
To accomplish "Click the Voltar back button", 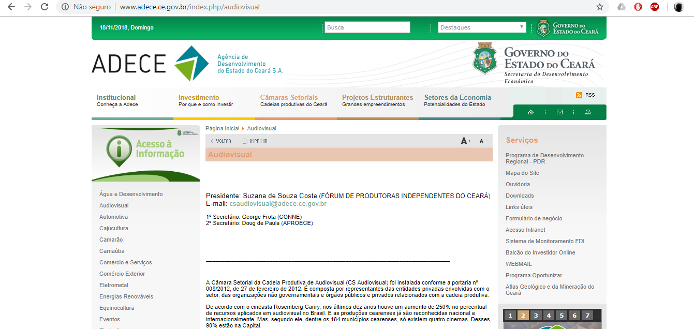I will click(220, 141).
